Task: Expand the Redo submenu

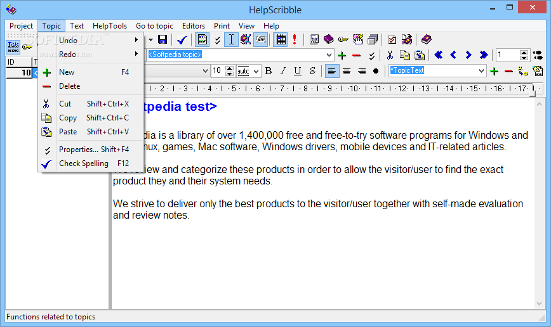Action: (x=91, y=54)
